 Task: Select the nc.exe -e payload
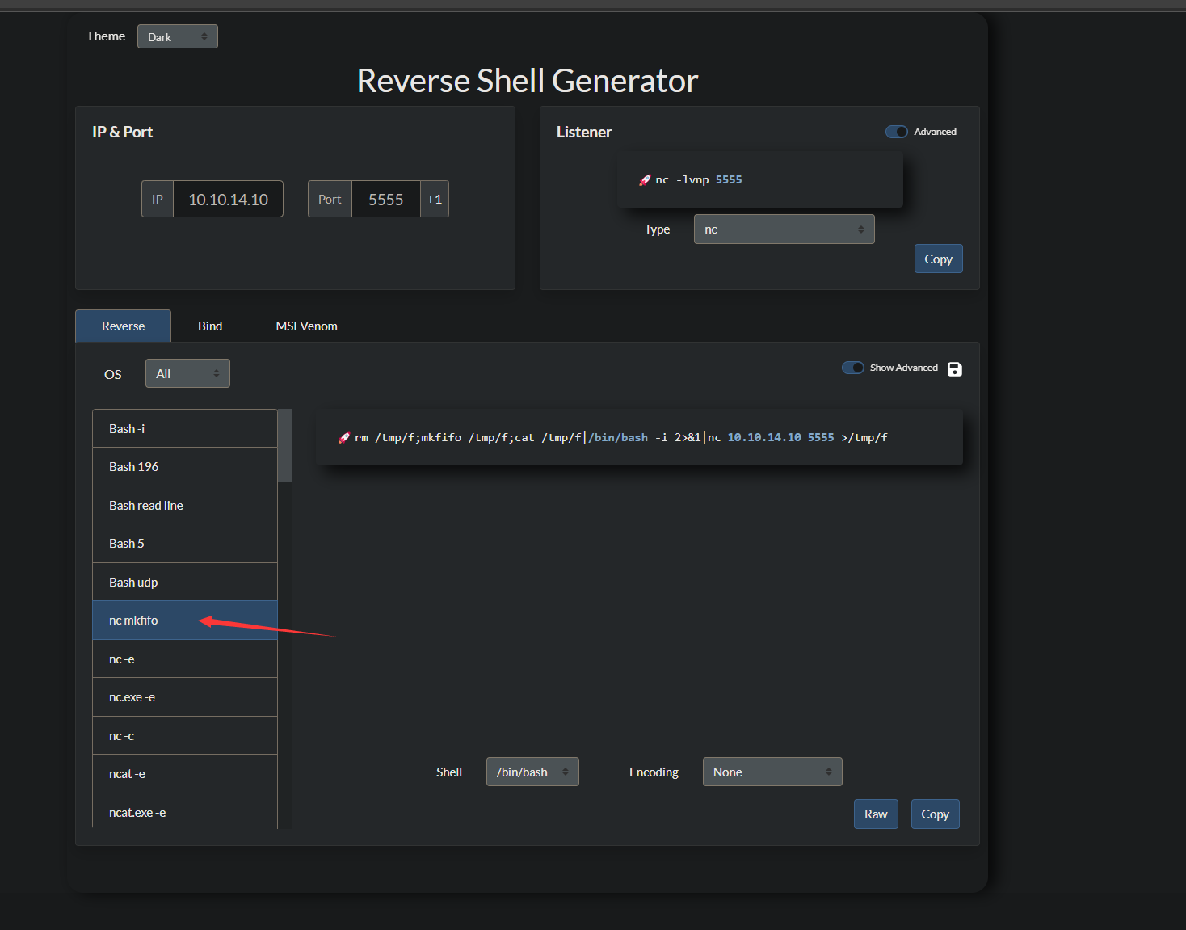coord(185,697)
